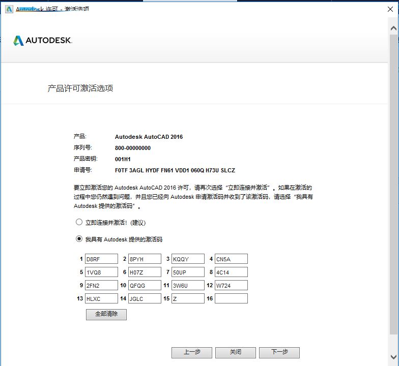The width and height of the screenshot is (399, 366).
Task: Click the 上一步 back button
Action: point(191,353)
